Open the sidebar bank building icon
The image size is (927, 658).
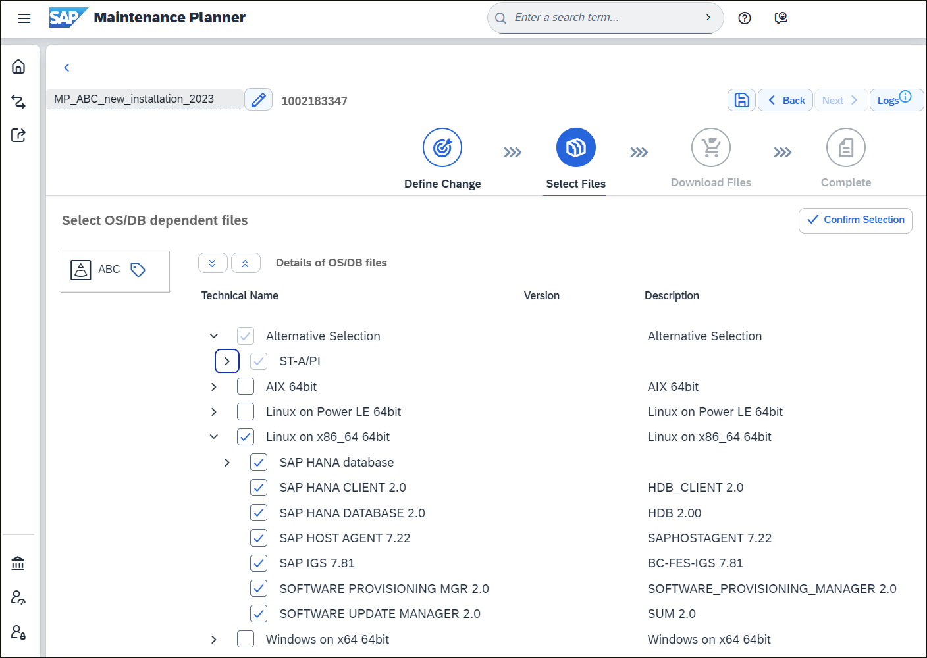[x=18, y=563]
